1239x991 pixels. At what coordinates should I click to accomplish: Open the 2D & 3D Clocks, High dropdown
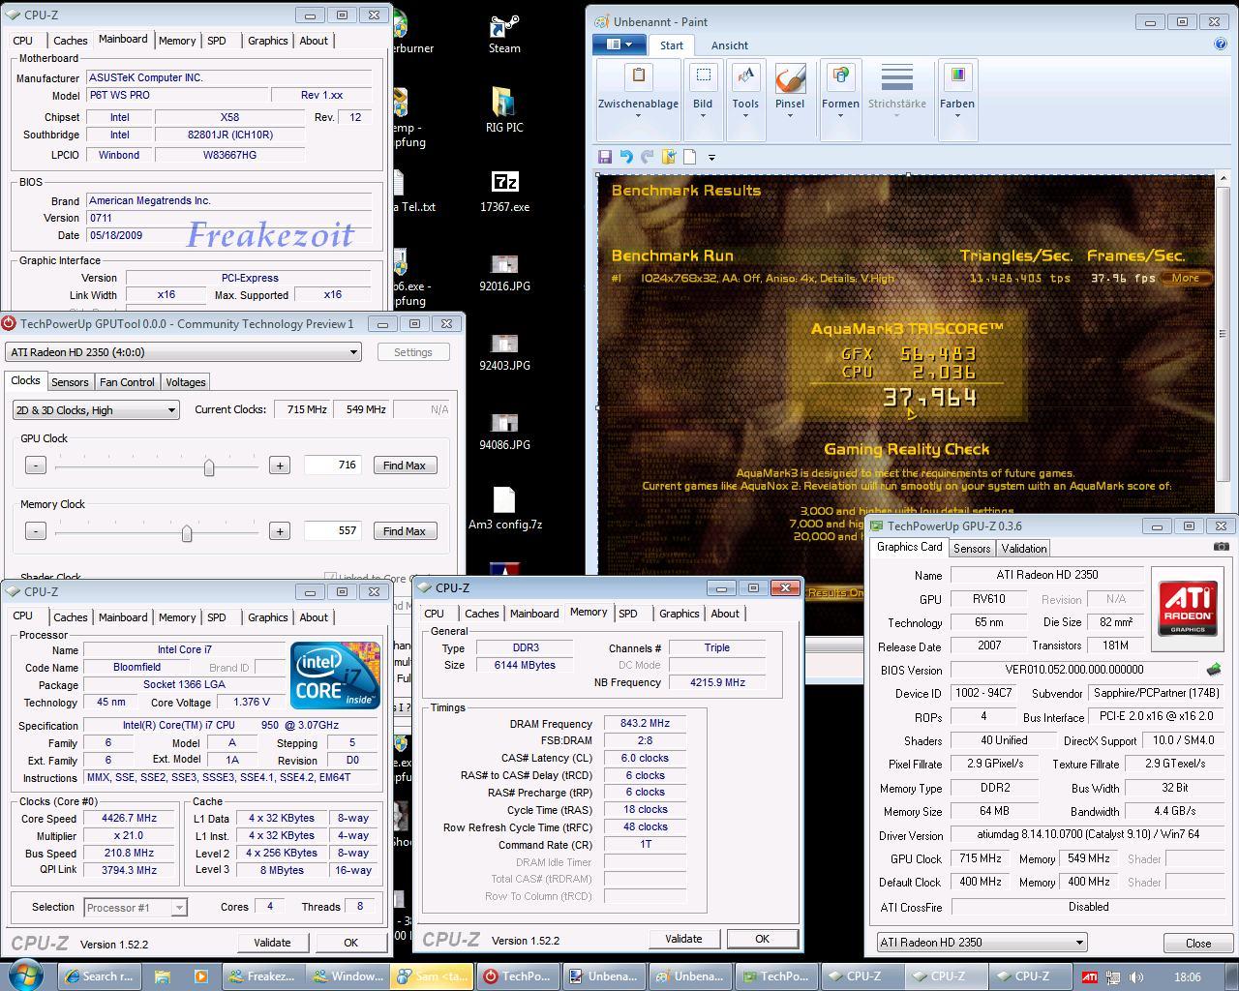96,410
